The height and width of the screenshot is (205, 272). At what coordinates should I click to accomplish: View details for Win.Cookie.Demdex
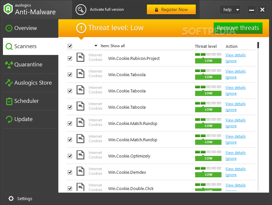point(236,169)
